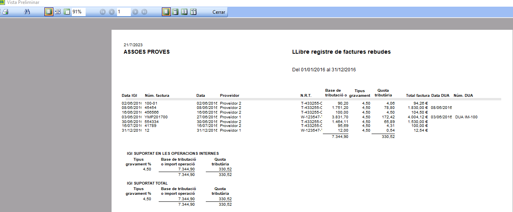Screen dimensions: 513x212
Task: Click invoice number 41789
Action: click(150, 126)
